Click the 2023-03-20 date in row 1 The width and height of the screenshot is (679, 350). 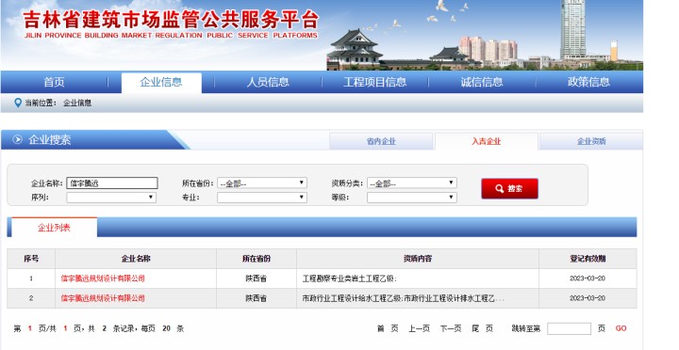tap(588, 278)
